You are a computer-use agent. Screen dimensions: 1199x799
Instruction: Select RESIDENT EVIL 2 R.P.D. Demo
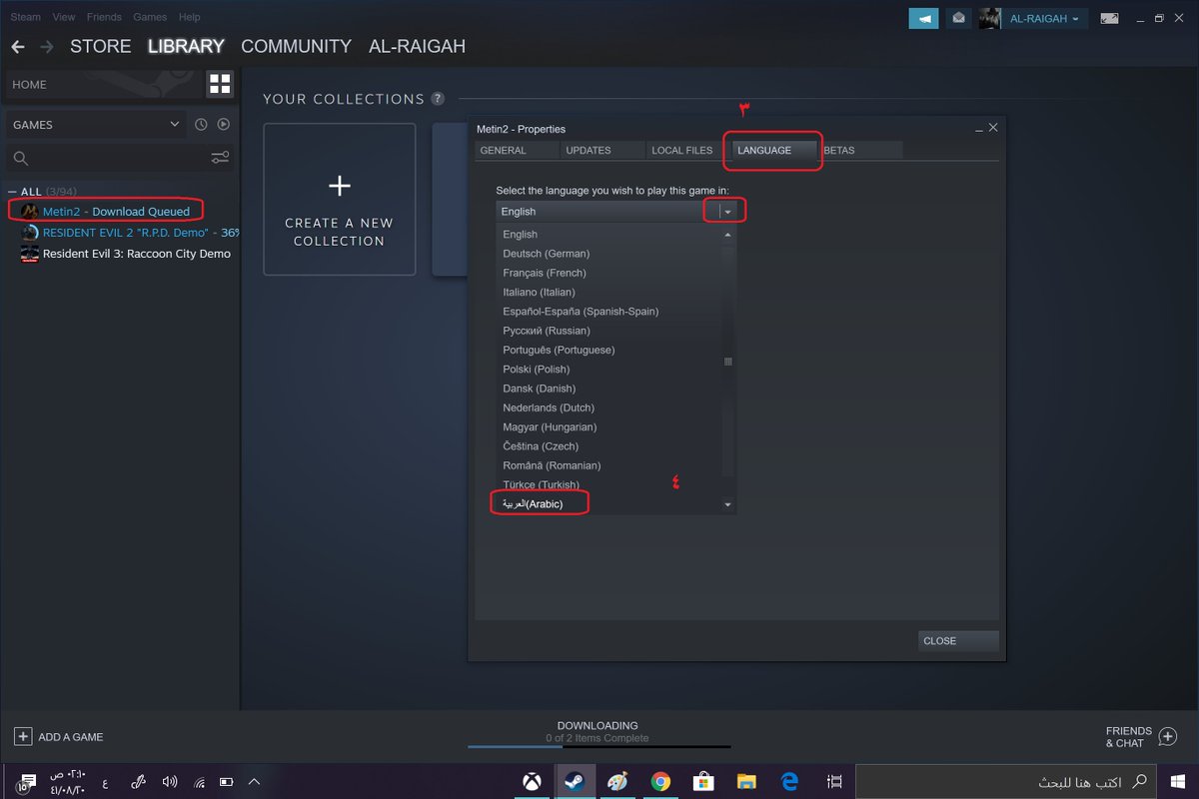130,232
